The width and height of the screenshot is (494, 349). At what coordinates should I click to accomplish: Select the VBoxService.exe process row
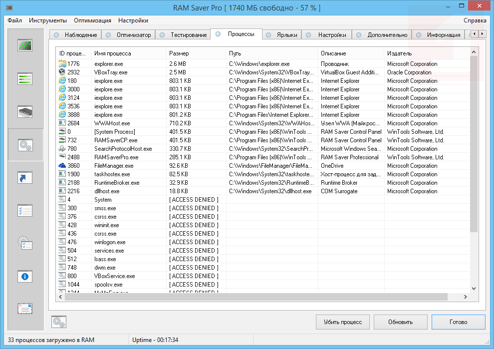tap(263, 276)
